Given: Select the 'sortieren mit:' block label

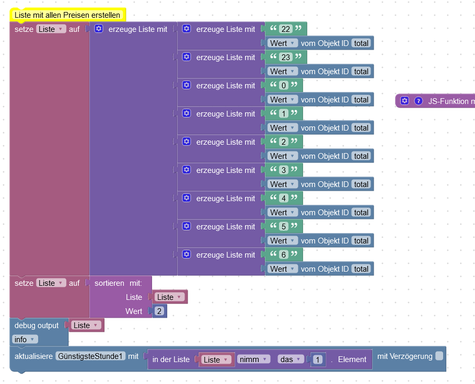Looking at the screenshot, I should click(118, 283).
